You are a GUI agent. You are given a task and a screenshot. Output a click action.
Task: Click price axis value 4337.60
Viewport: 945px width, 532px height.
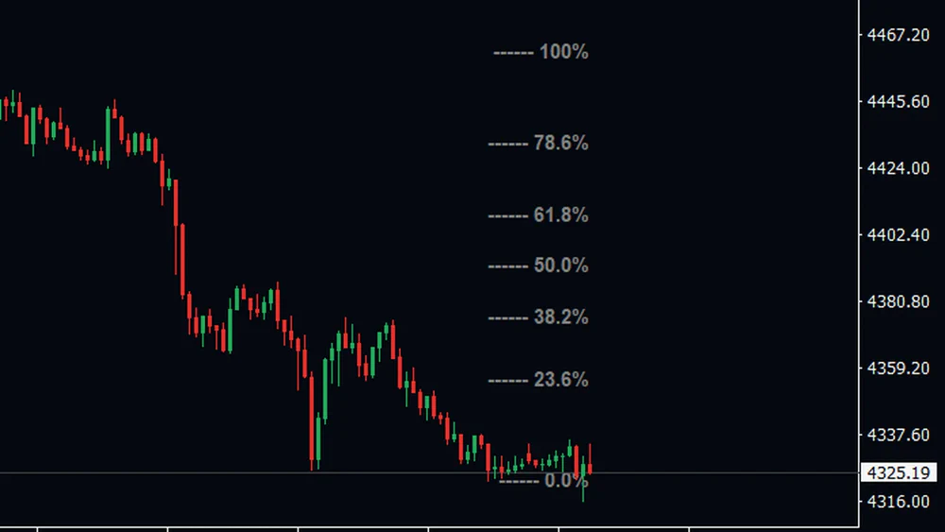(x=898, y=435)
